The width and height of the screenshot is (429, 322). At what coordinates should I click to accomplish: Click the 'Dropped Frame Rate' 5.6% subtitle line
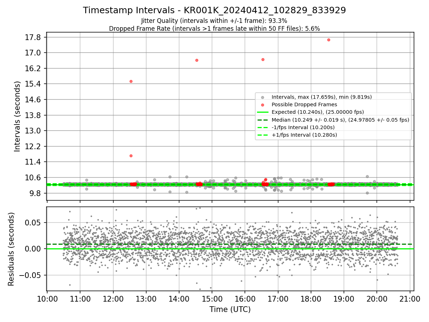pos(214,29)
